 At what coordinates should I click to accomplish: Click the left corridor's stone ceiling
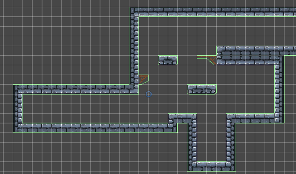[73, 89]
